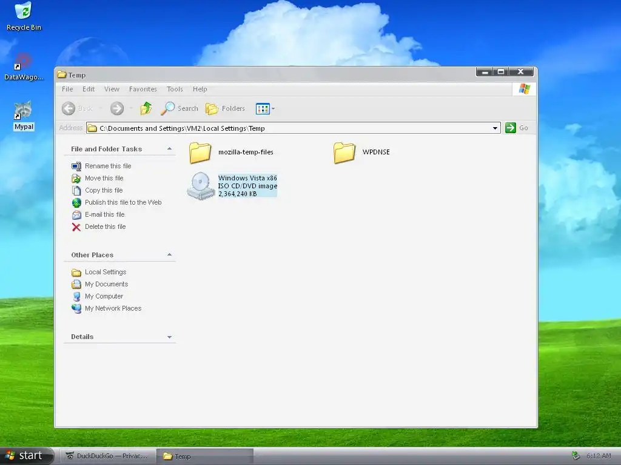Select the DataWagon desktop shortcut
The width and height of the screenshot is (621, 465).
coord(24,67)
